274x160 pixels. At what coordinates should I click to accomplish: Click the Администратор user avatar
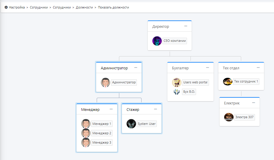[x=105, y=82]
